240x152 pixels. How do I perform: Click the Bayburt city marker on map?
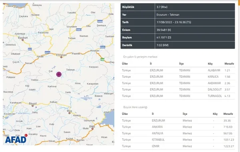coord(22,40)
